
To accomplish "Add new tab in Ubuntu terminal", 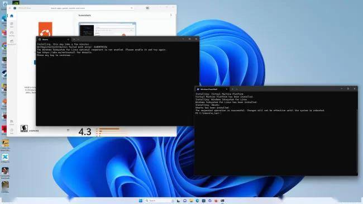I will click(x=74, y=40).
